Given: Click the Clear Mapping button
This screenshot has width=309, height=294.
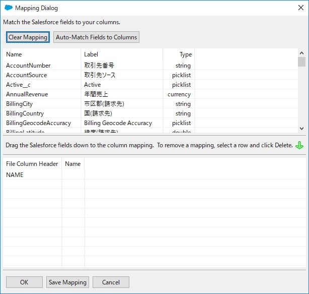Looking at the screenshot, I should coord(28,37).
